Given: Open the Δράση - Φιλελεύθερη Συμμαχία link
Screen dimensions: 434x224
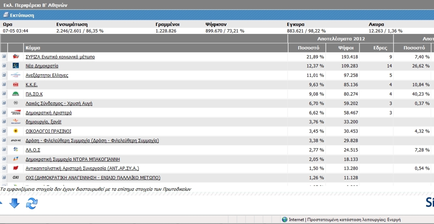Looking at the screenshot, I should (92, 141).
